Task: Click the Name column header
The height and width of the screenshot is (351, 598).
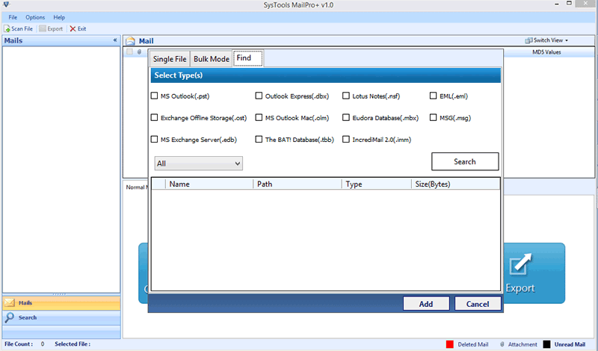Action: pos(209,184)
